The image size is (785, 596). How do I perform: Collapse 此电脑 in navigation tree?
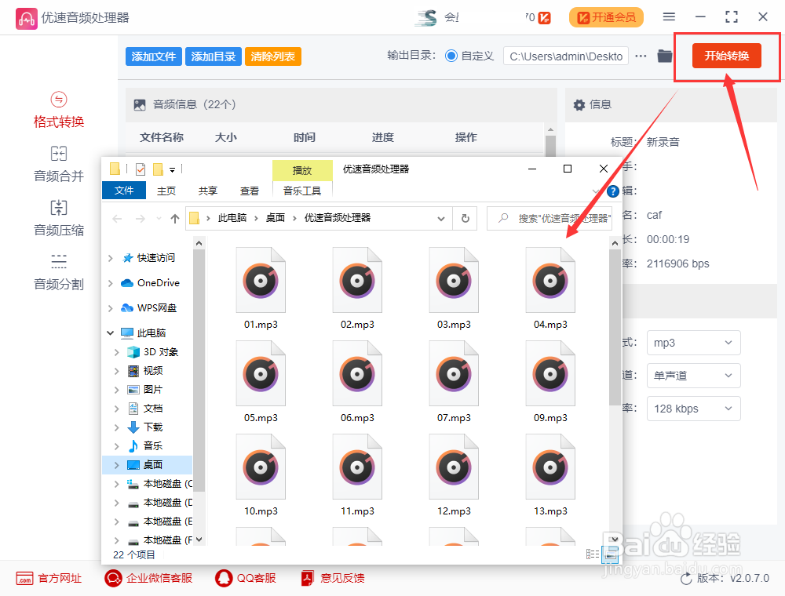pos(110,333)
